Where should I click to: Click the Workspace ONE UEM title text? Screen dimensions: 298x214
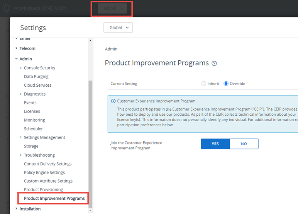click(x=39, y=8)
